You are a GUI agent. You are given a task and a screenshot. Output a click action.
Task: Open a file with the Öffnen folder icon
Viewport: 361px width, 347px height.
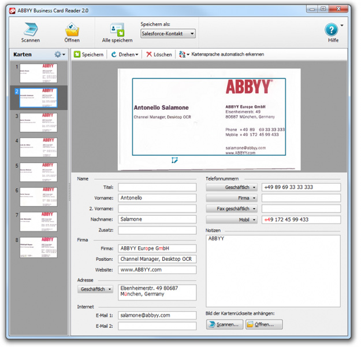(x=72, y=29)
